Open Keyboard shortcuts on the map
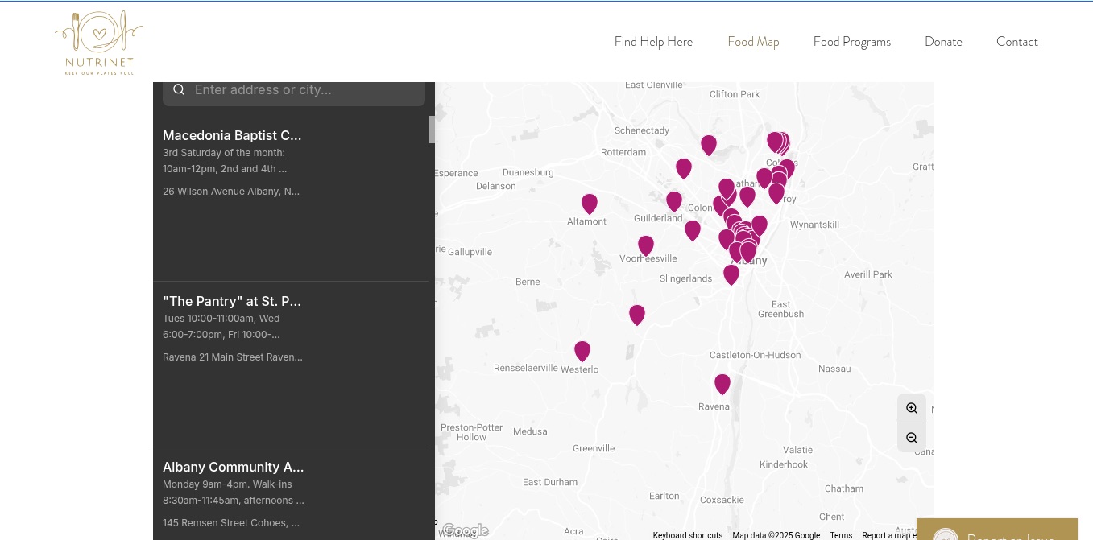This screenshot has height=540, width=1093. [687, 535]
